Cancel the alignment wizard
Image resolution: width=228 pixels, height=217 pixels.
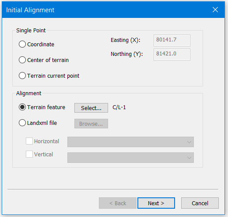(x=200, y=203)
